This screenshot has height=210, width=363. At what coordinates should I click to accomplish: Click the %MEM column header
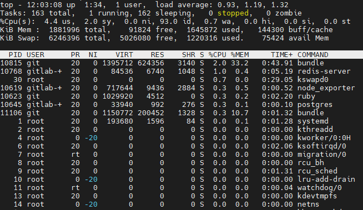click(x=240, y=55)
